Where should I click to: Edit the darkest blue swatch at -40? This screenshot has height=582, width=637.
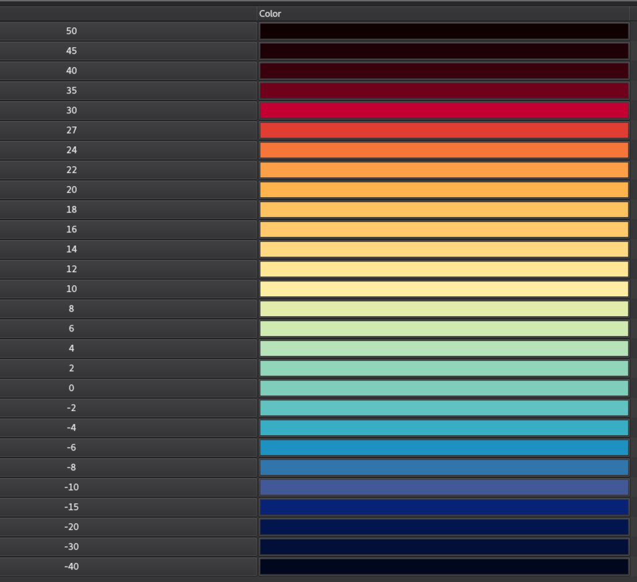point(443,567)
